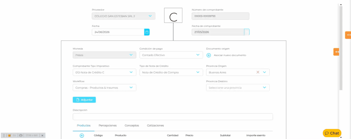
Task: Click into the Descripción text field
Action: pyautogui.click(x=173, y=117)
